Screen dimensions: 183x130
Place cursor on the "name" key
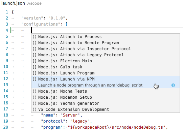(48, 115)
